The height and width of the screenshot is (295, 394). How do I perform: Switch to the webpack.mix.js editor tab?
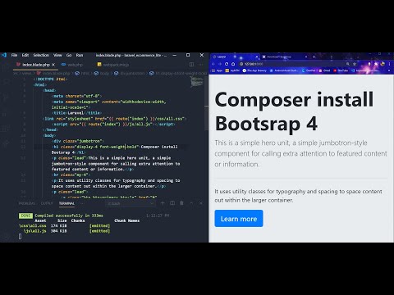113,65
